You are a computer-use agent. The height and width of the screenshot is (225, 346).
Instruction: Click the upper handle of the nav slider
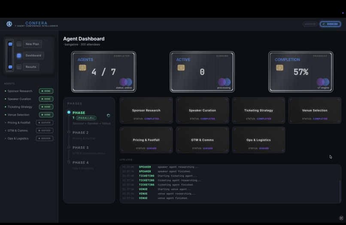click(x=10, y=44)
